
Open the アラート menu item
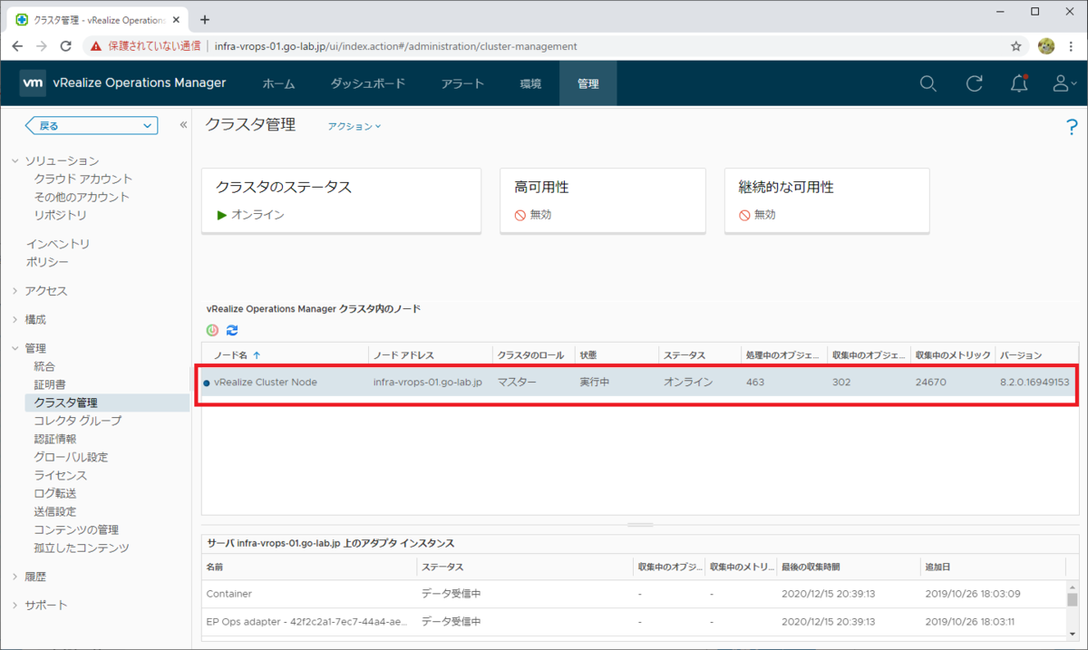(462, 82)
